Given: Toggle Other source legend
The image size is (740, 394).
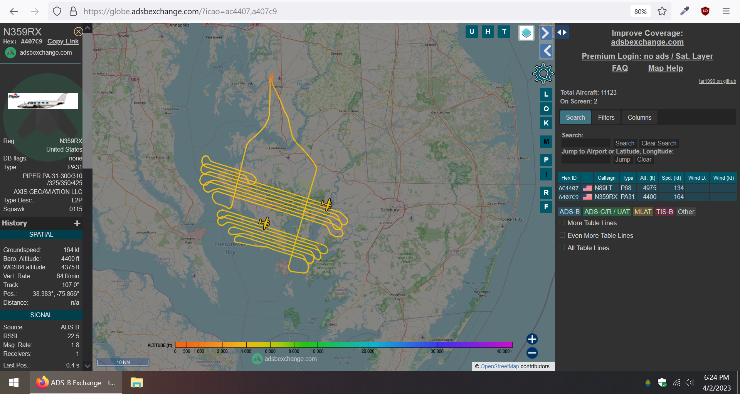Looking at the screenshot, I should tap(686, 212).
